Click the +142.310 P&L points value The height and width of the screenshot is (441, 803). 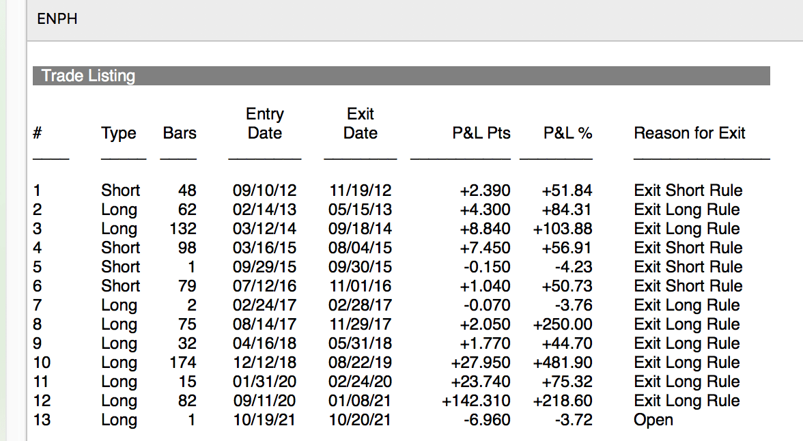(x=477, y=401)
